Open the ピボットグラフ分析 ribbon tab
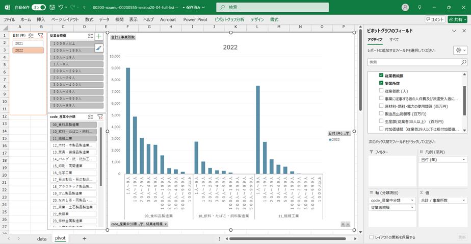Screen dimensions: 471x244 [229, 19]
